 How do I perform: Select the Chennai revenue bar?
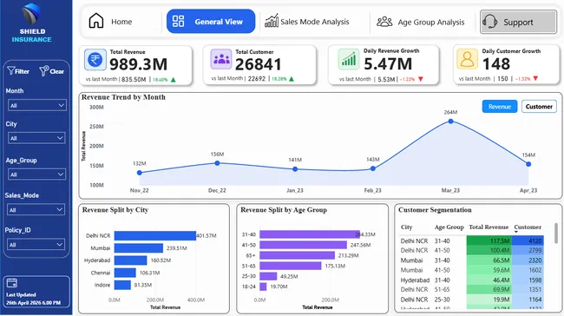[x=125, y=273]
